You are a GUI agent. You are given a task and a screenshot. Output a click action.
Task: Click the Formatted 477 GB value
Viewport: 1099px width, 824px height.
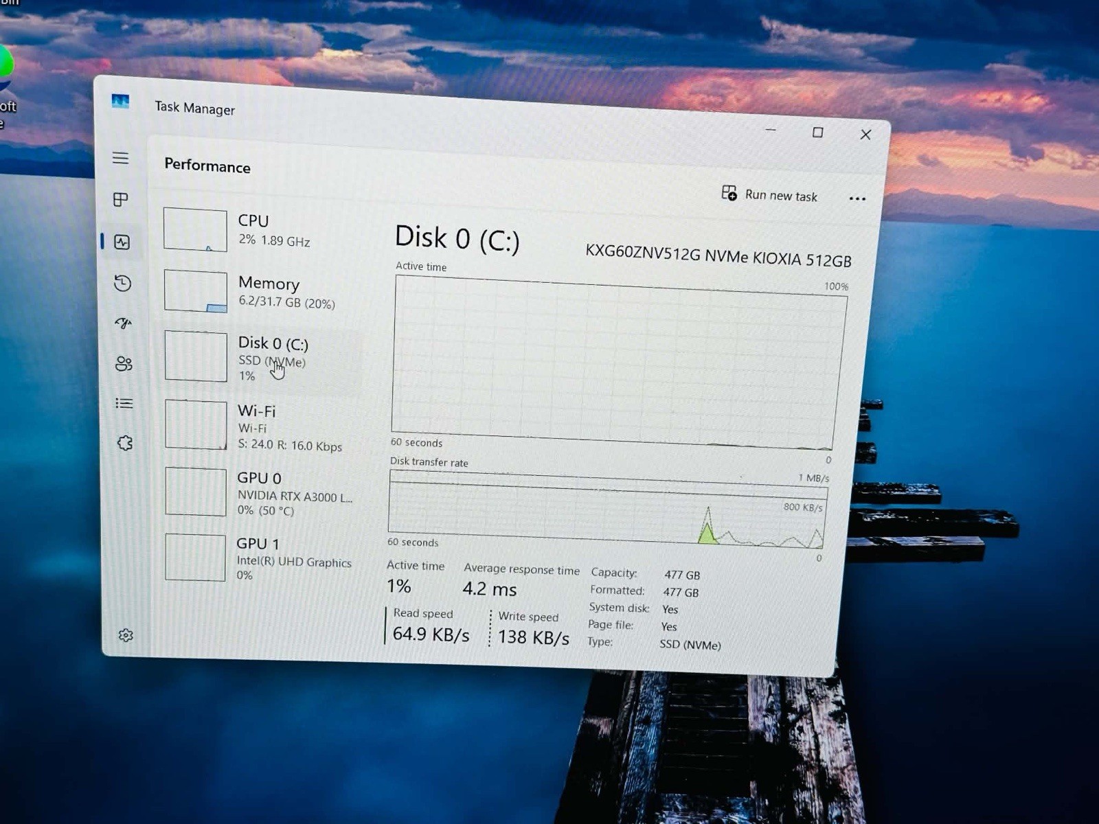tap(681, 593)
